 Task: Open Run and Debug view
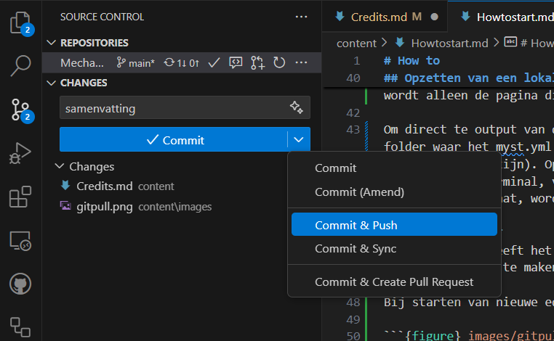20,153
